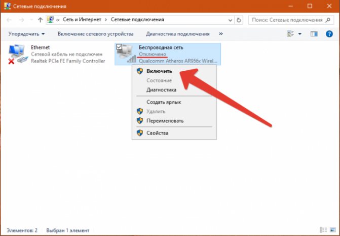Viewport: 340px width, 236px height.
Task: Click the window title bar icon
Action: [7, 6]
